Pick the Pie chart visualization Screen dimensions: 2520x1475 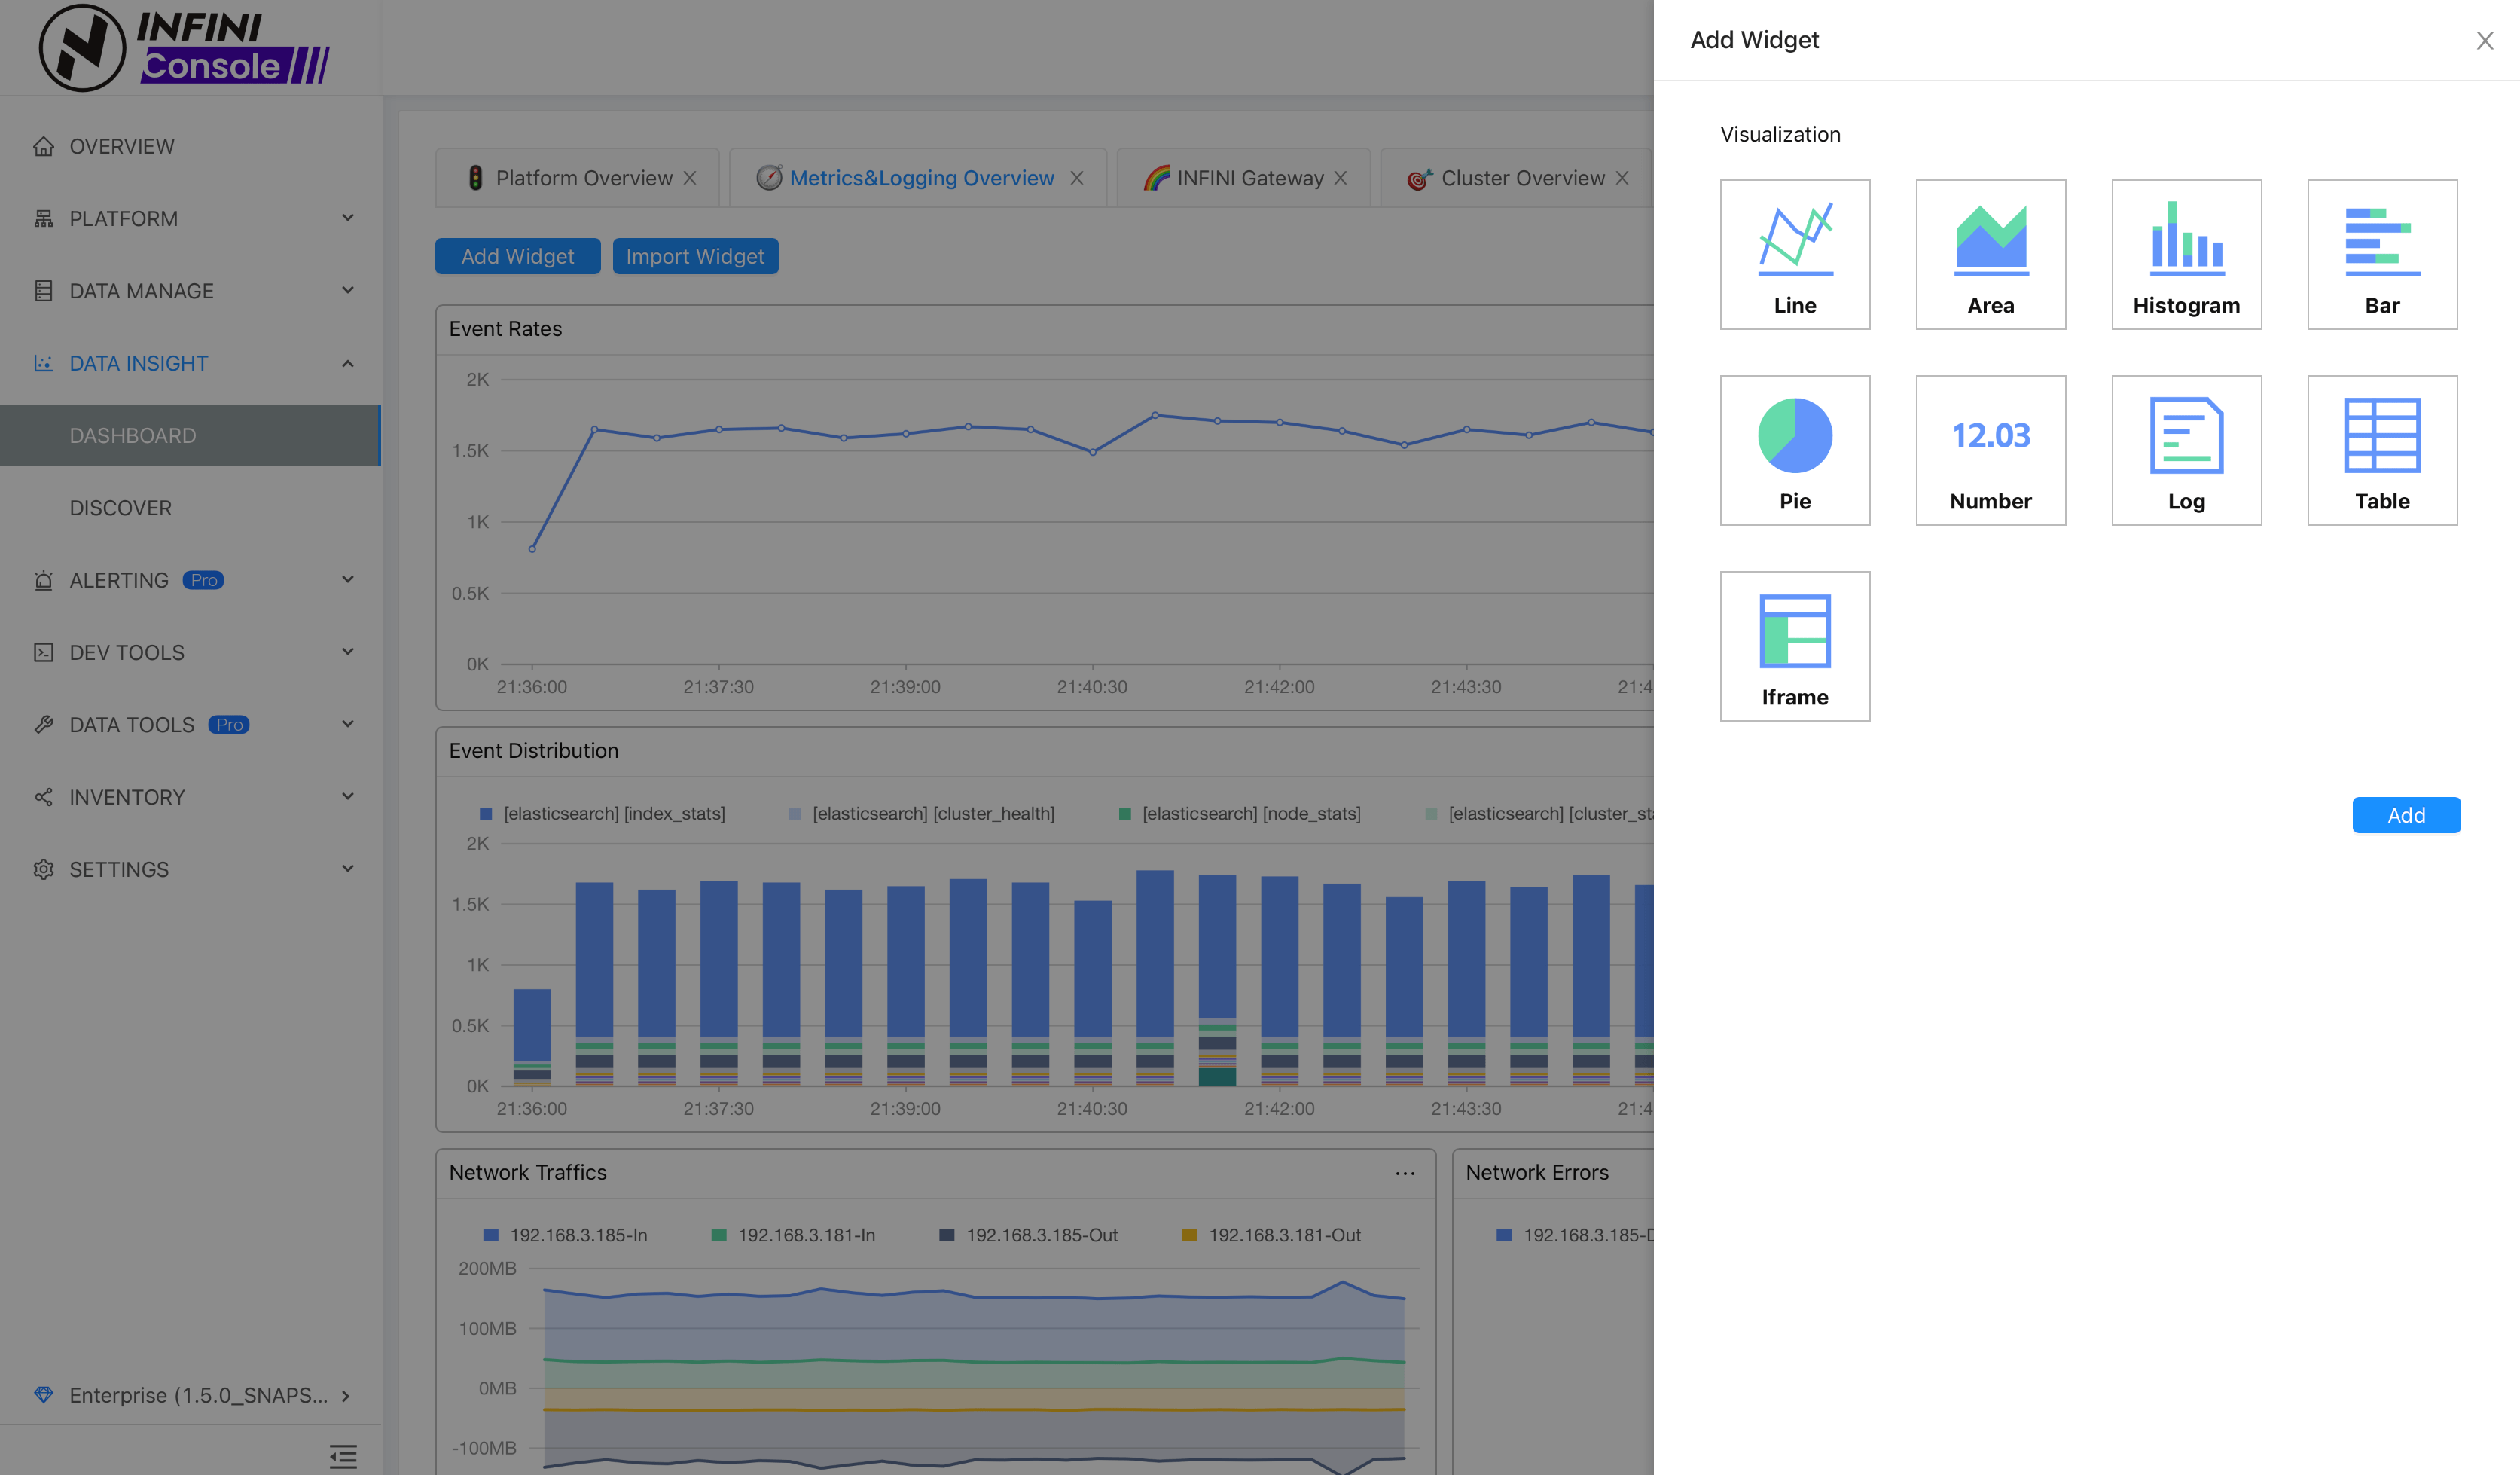1795,450
